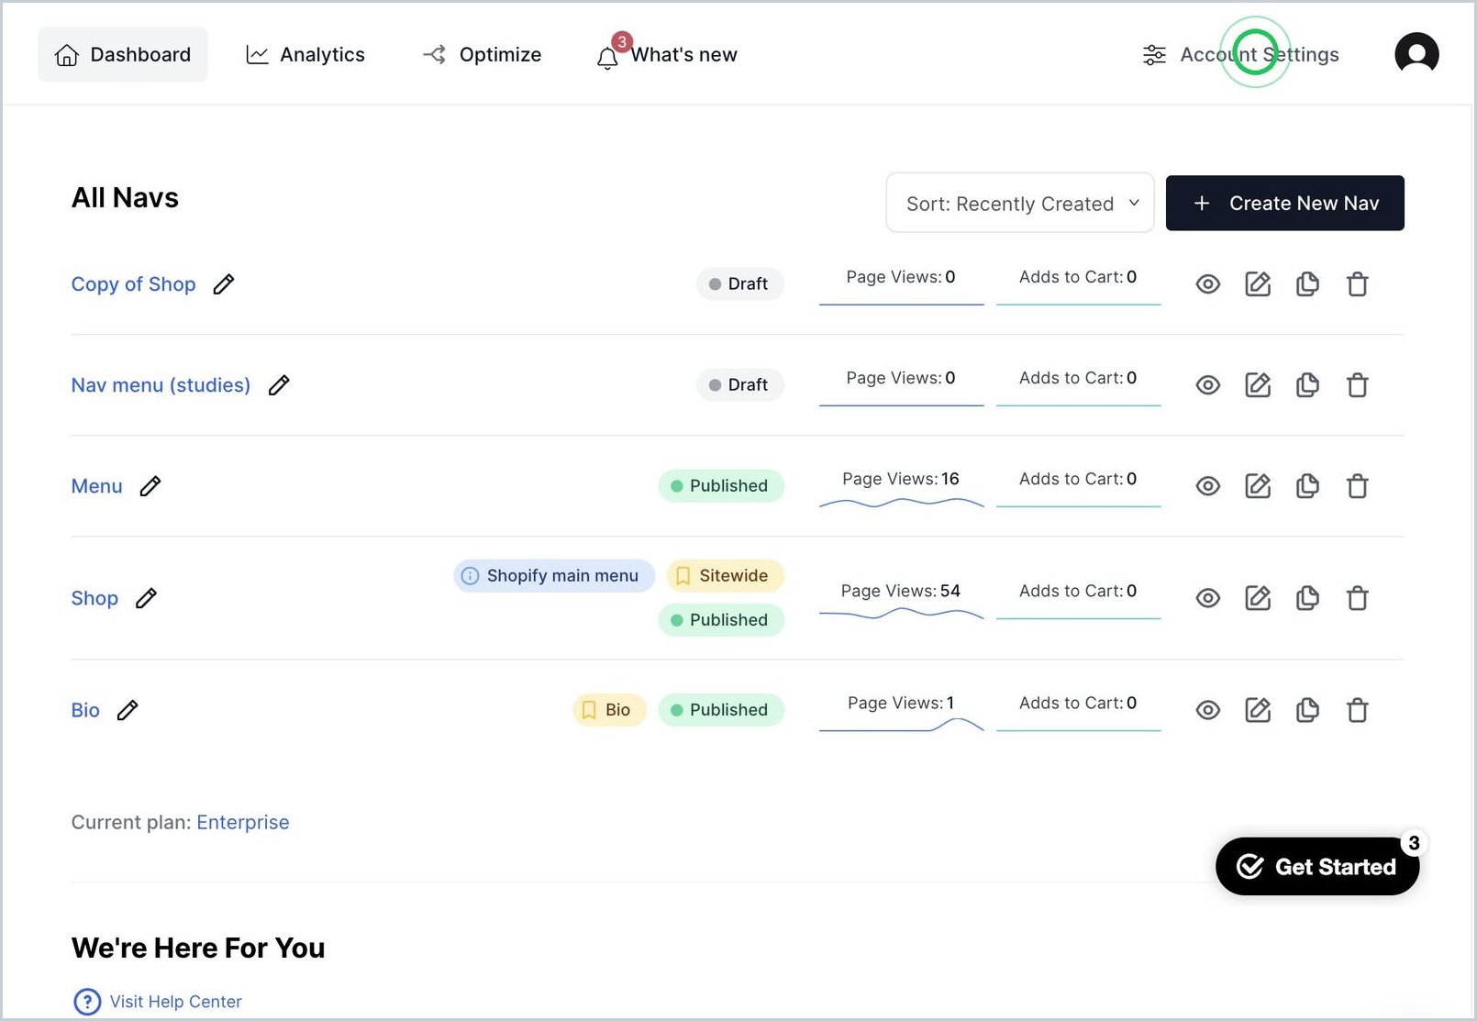
Task: Duplicate the Shop nav
Action: 1307,598
